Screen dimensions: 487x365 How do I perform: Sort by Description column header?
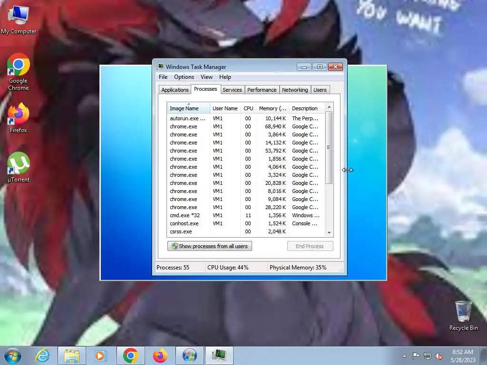307,108
